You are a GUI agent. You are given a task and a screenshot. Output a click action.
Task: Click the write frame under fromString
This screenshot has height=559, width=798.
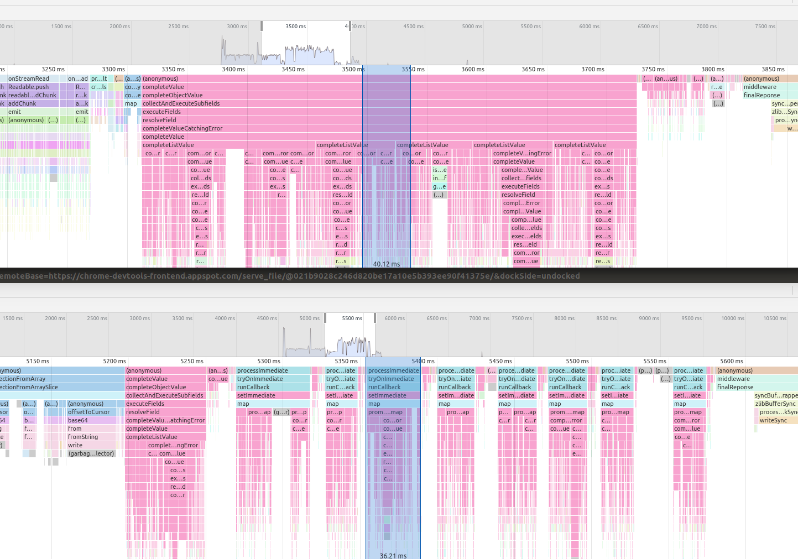point(91,445)
